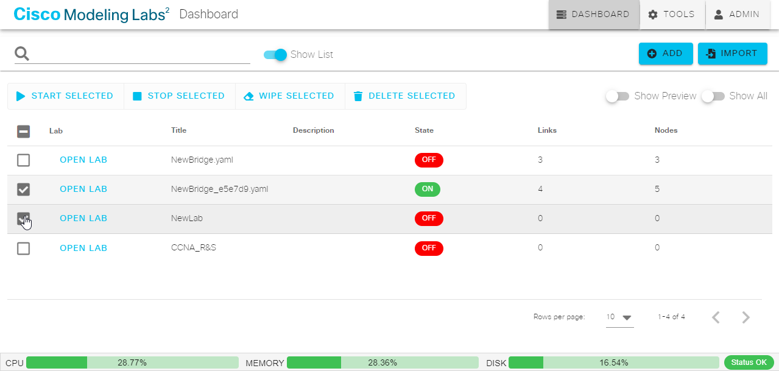Enable the Show Preview switch
This screenshot has width=779, height=371.
coord(618,96)
